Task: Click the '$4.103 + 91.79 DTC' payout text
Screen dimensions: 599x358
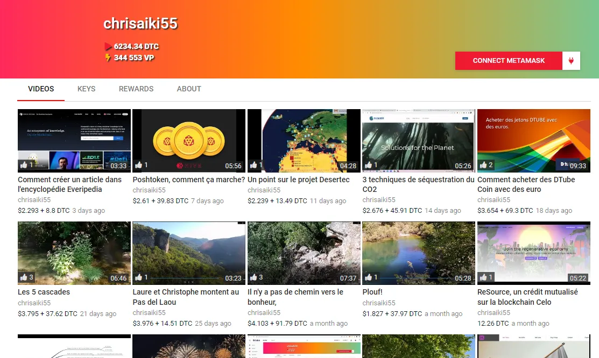Action: coord(277,323)
